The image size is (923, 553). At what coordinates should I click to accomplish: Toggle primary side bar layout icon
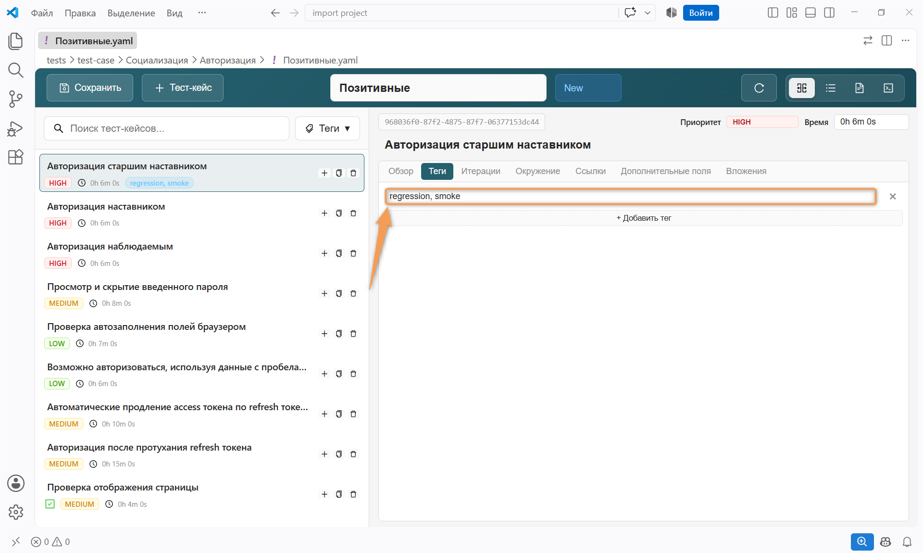tap(773, 13)
